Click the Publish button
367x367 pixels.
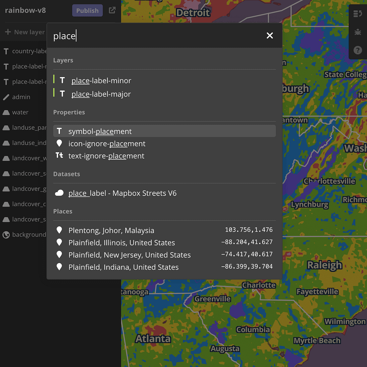tap(87, 10)
